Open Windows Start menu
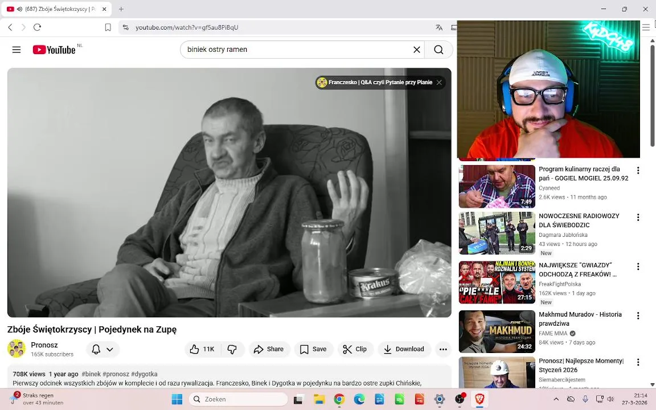The height and width of the screenshot is (410, 656). pyautogui.click(x=177, y=400)
